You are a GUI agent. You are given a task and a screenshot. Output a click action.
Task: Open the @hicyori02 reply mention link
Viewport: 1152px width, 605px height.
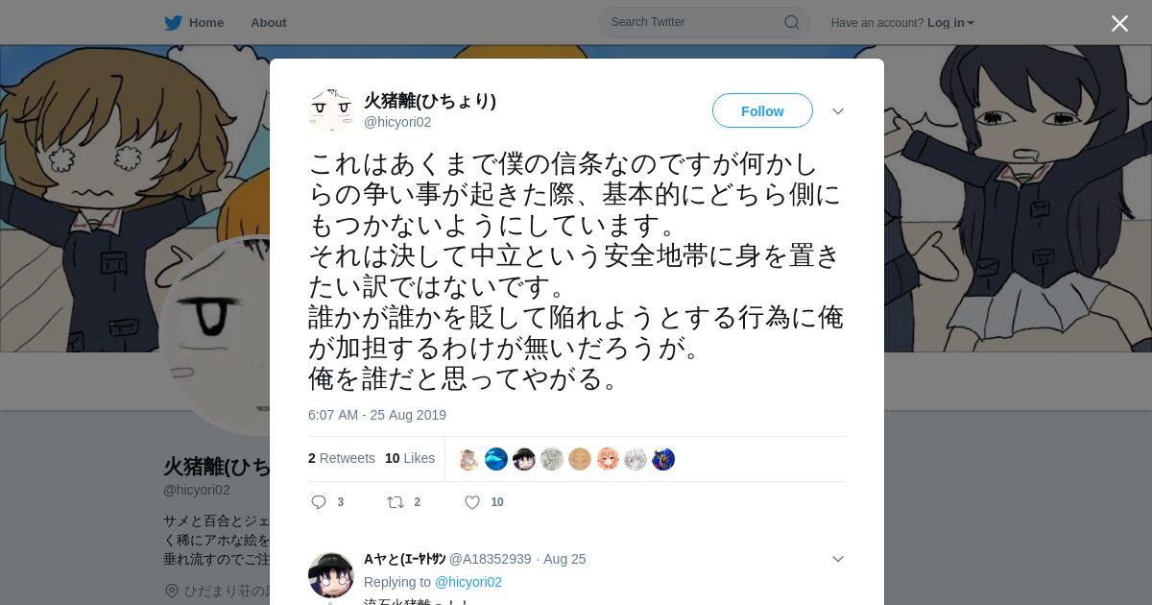tap(468, 582)
